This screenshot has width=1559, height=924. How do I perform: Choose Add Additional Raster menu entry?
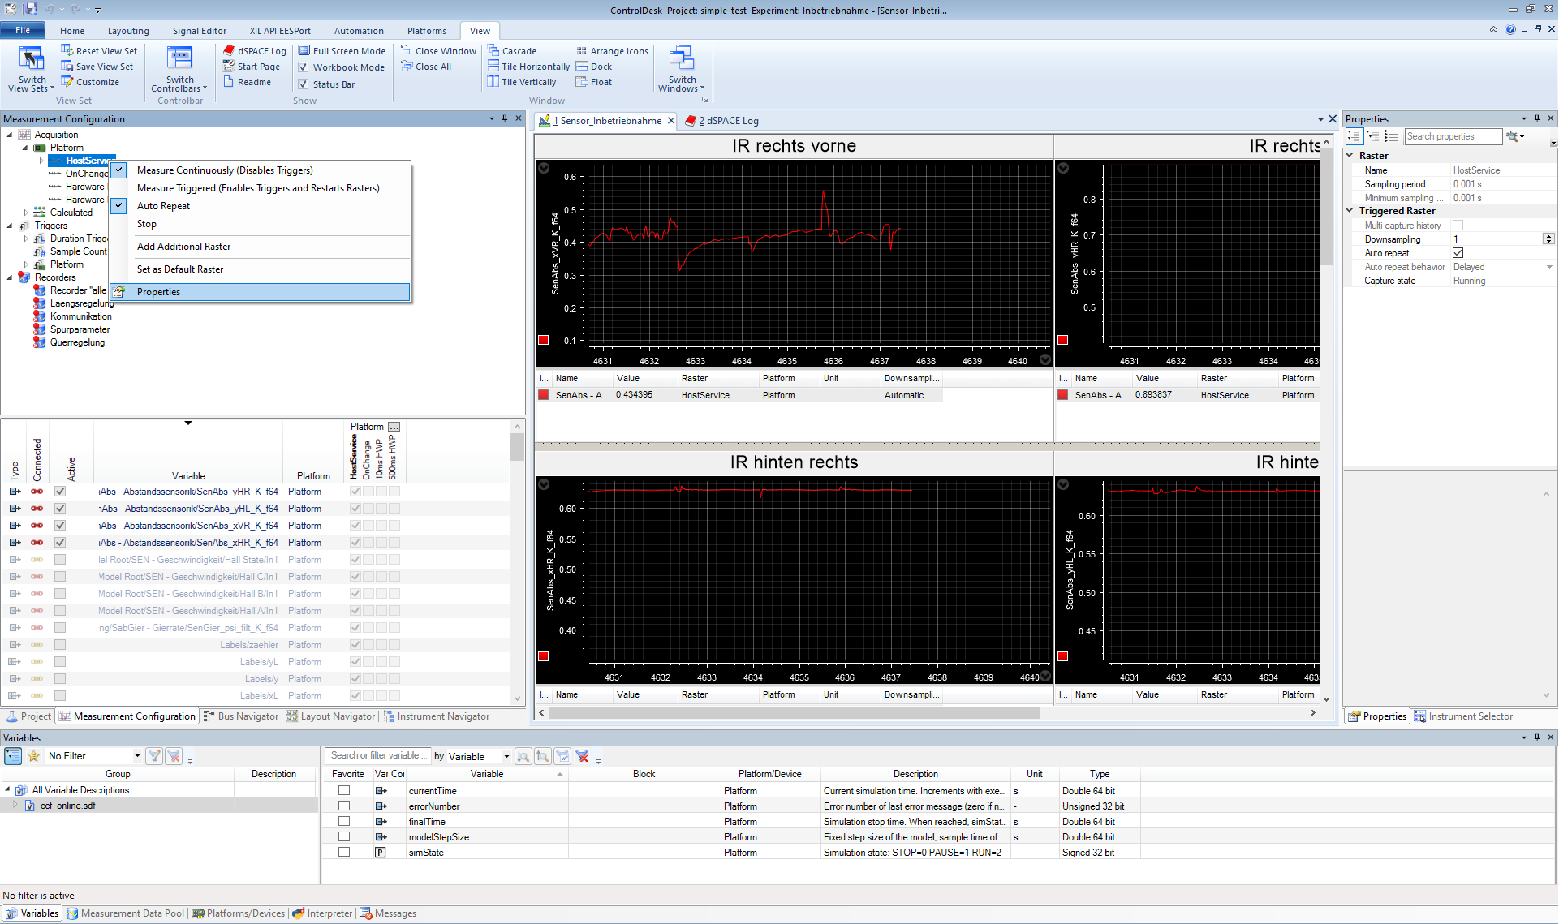183,247
